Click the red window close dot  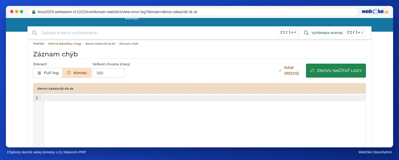pyautogui.click(x=12, y=12)
